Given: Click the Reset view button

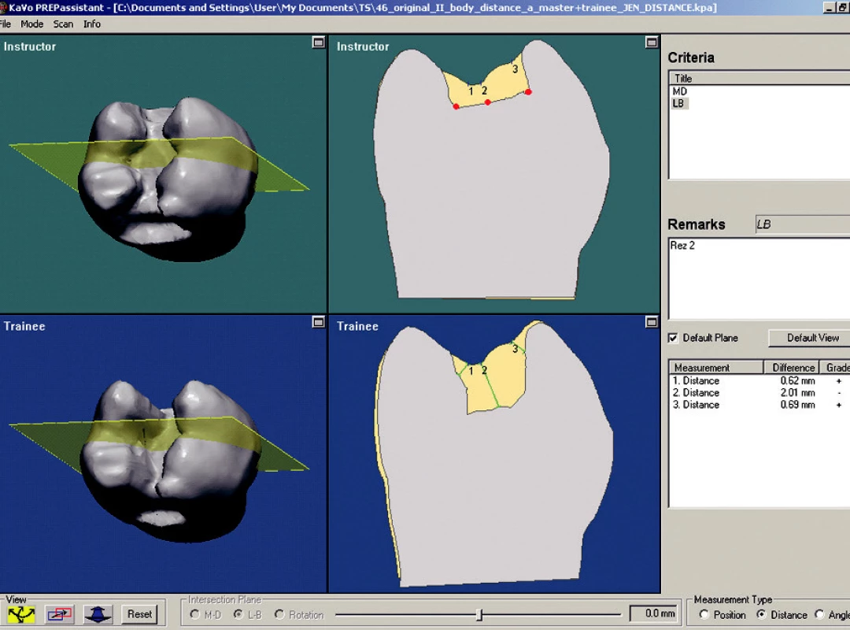Looking at the screenshot, I should point(140,614).
